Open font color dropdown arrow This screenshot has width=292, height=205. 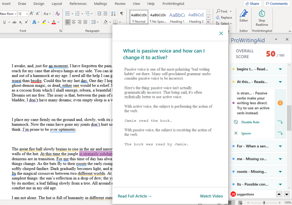[58, 22]
